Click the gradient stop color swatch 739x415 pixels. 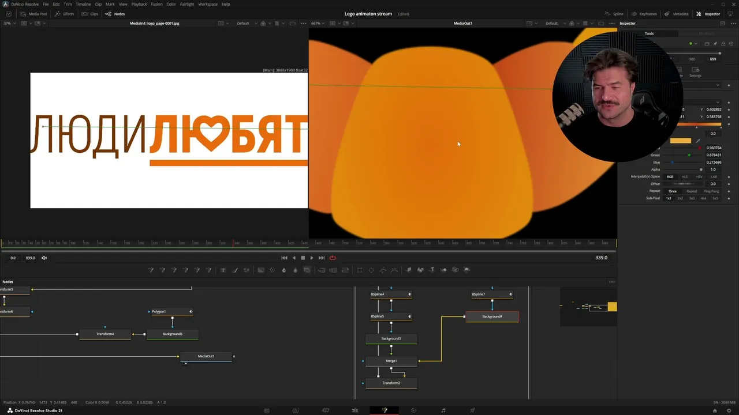[680, 141]
